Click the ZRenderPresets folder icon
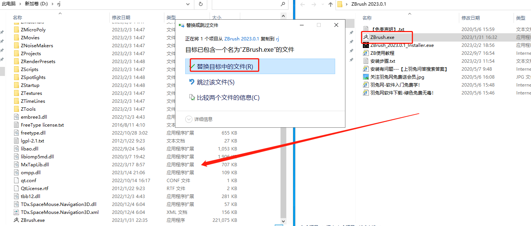Screen dimensions: 531x226 [x=16, y=61]
